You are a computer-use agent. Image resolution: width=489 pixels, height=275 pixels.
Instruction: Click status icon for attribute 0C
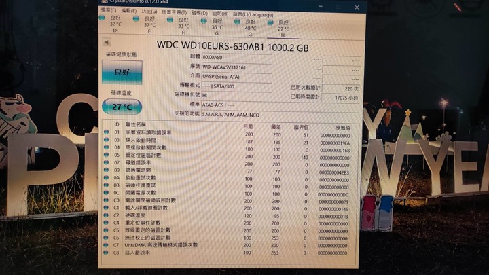tap(107, 192)
